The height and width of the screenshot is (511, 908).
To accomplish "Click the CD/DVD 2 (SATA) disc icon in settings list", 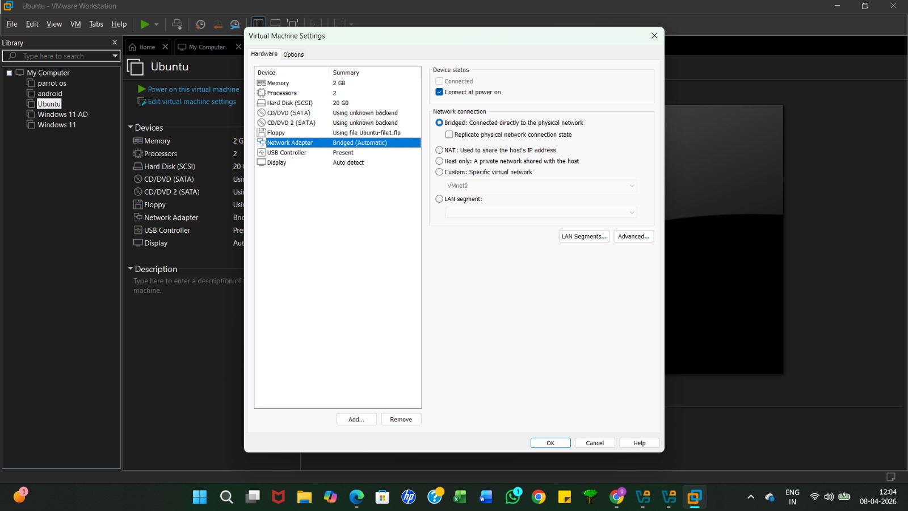I will pyautogui.click(x=262, y=123).
